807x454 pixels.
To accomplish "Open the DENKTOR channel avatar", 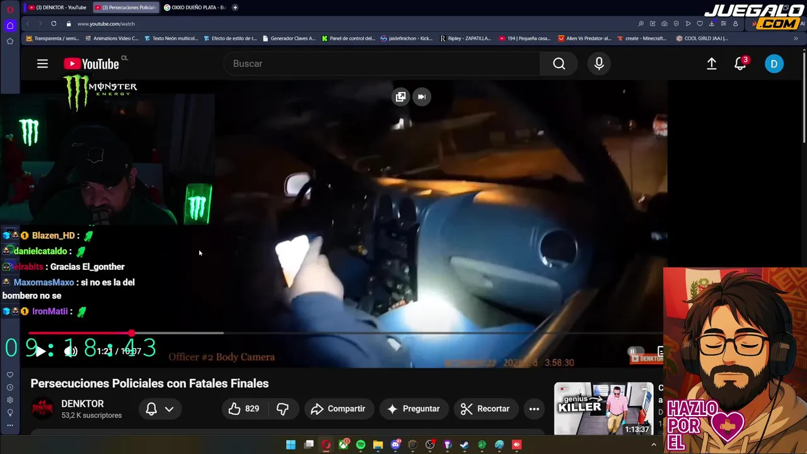I will click(42, 409).
